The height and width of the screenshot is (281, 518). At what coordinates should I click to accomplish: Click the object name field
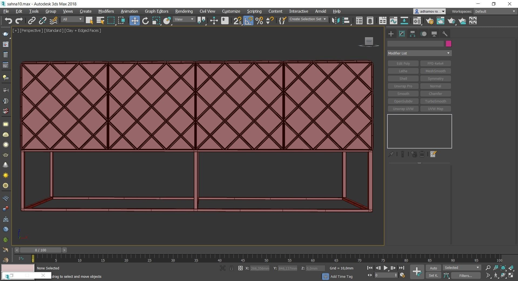tap(415, 44)
